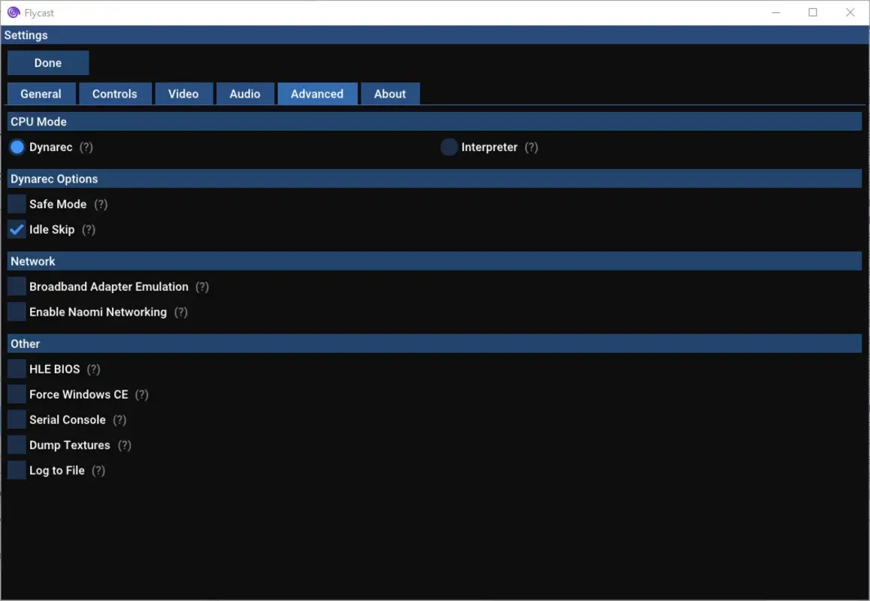Viewport: 870px width, 601px height.
Task: Enable the HLE BIOS checkbox
Action: [16, 369]
